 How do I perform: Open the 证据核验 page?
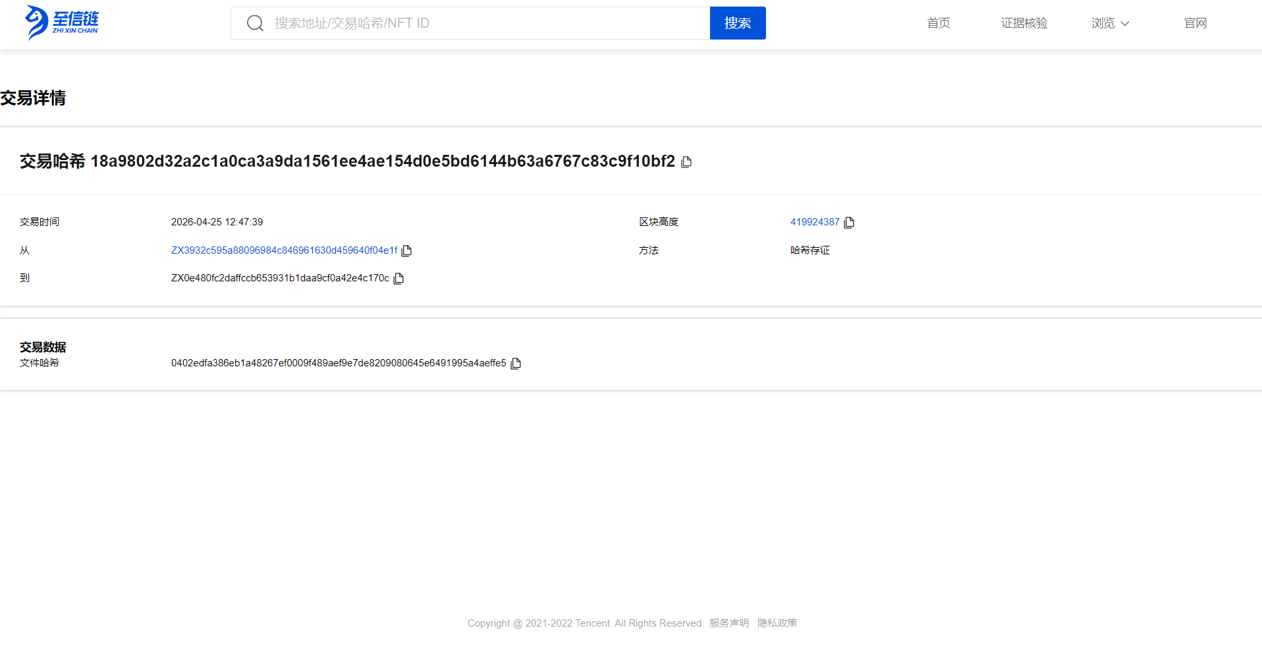coord(1024,22)
